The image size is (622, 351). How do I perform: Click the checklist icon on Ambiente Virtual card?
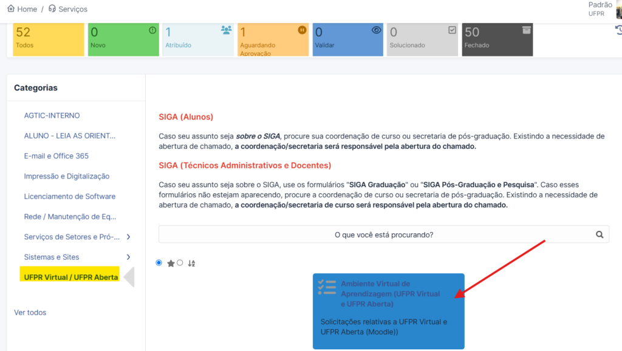tap(327, 288)
